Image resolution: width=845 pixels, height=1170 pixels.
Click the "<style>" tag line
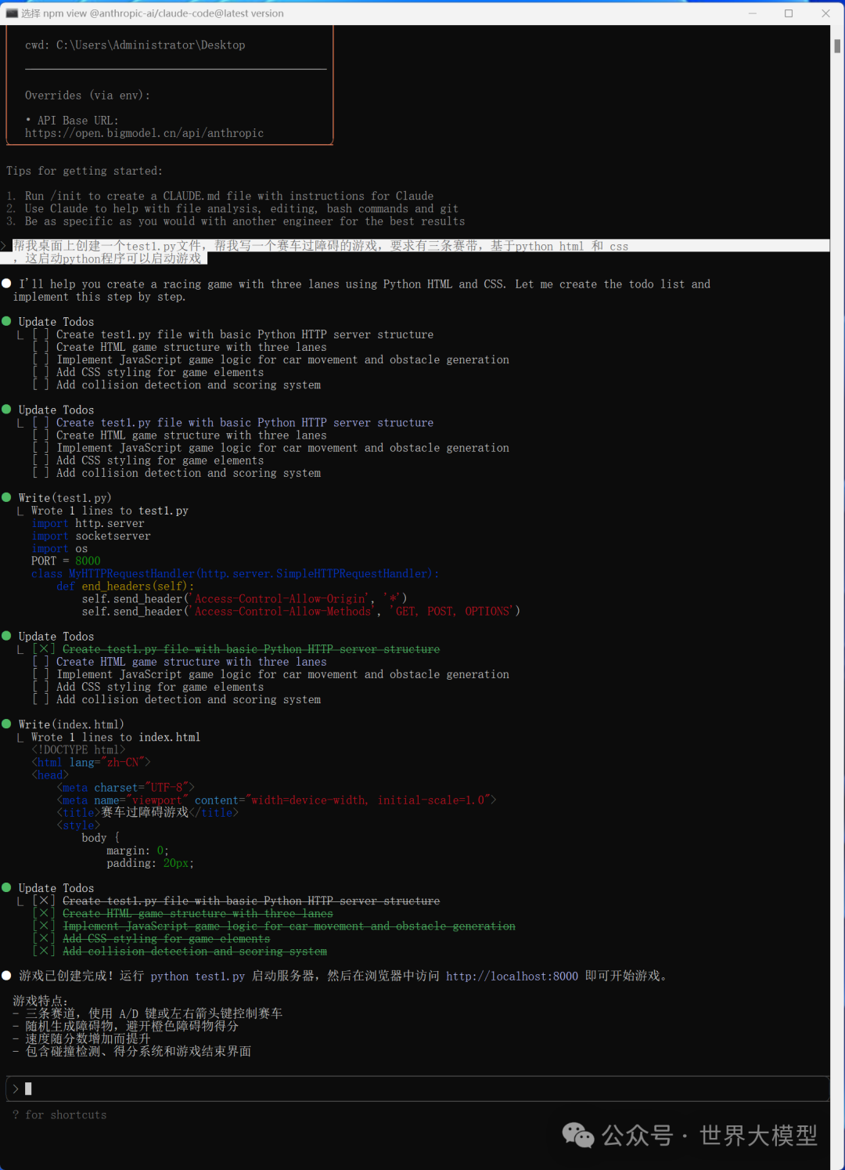tap(78, 825)
